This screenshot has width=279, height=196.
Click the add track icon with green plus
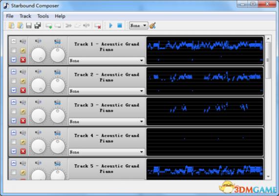click(48, 25)
